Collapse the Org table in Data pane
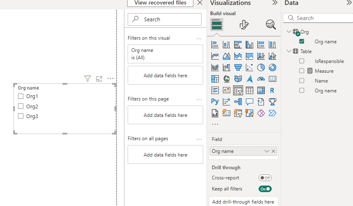The image size is (353, 206). pyautogui.click(x=289, y=31)
